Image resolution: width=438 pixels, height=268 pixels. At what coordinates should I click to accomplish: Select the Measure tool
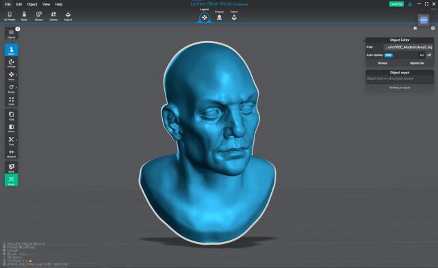tap(12, 154)
